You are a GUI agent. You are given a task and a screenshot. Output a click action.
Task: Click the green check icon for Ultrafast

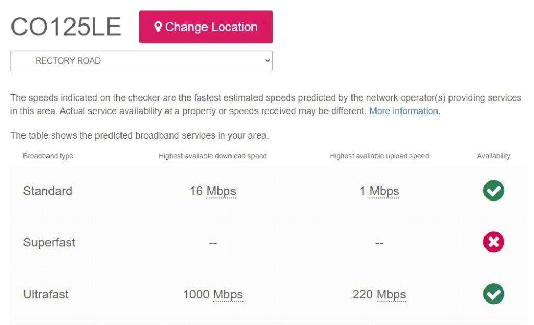tap(493, 294)
